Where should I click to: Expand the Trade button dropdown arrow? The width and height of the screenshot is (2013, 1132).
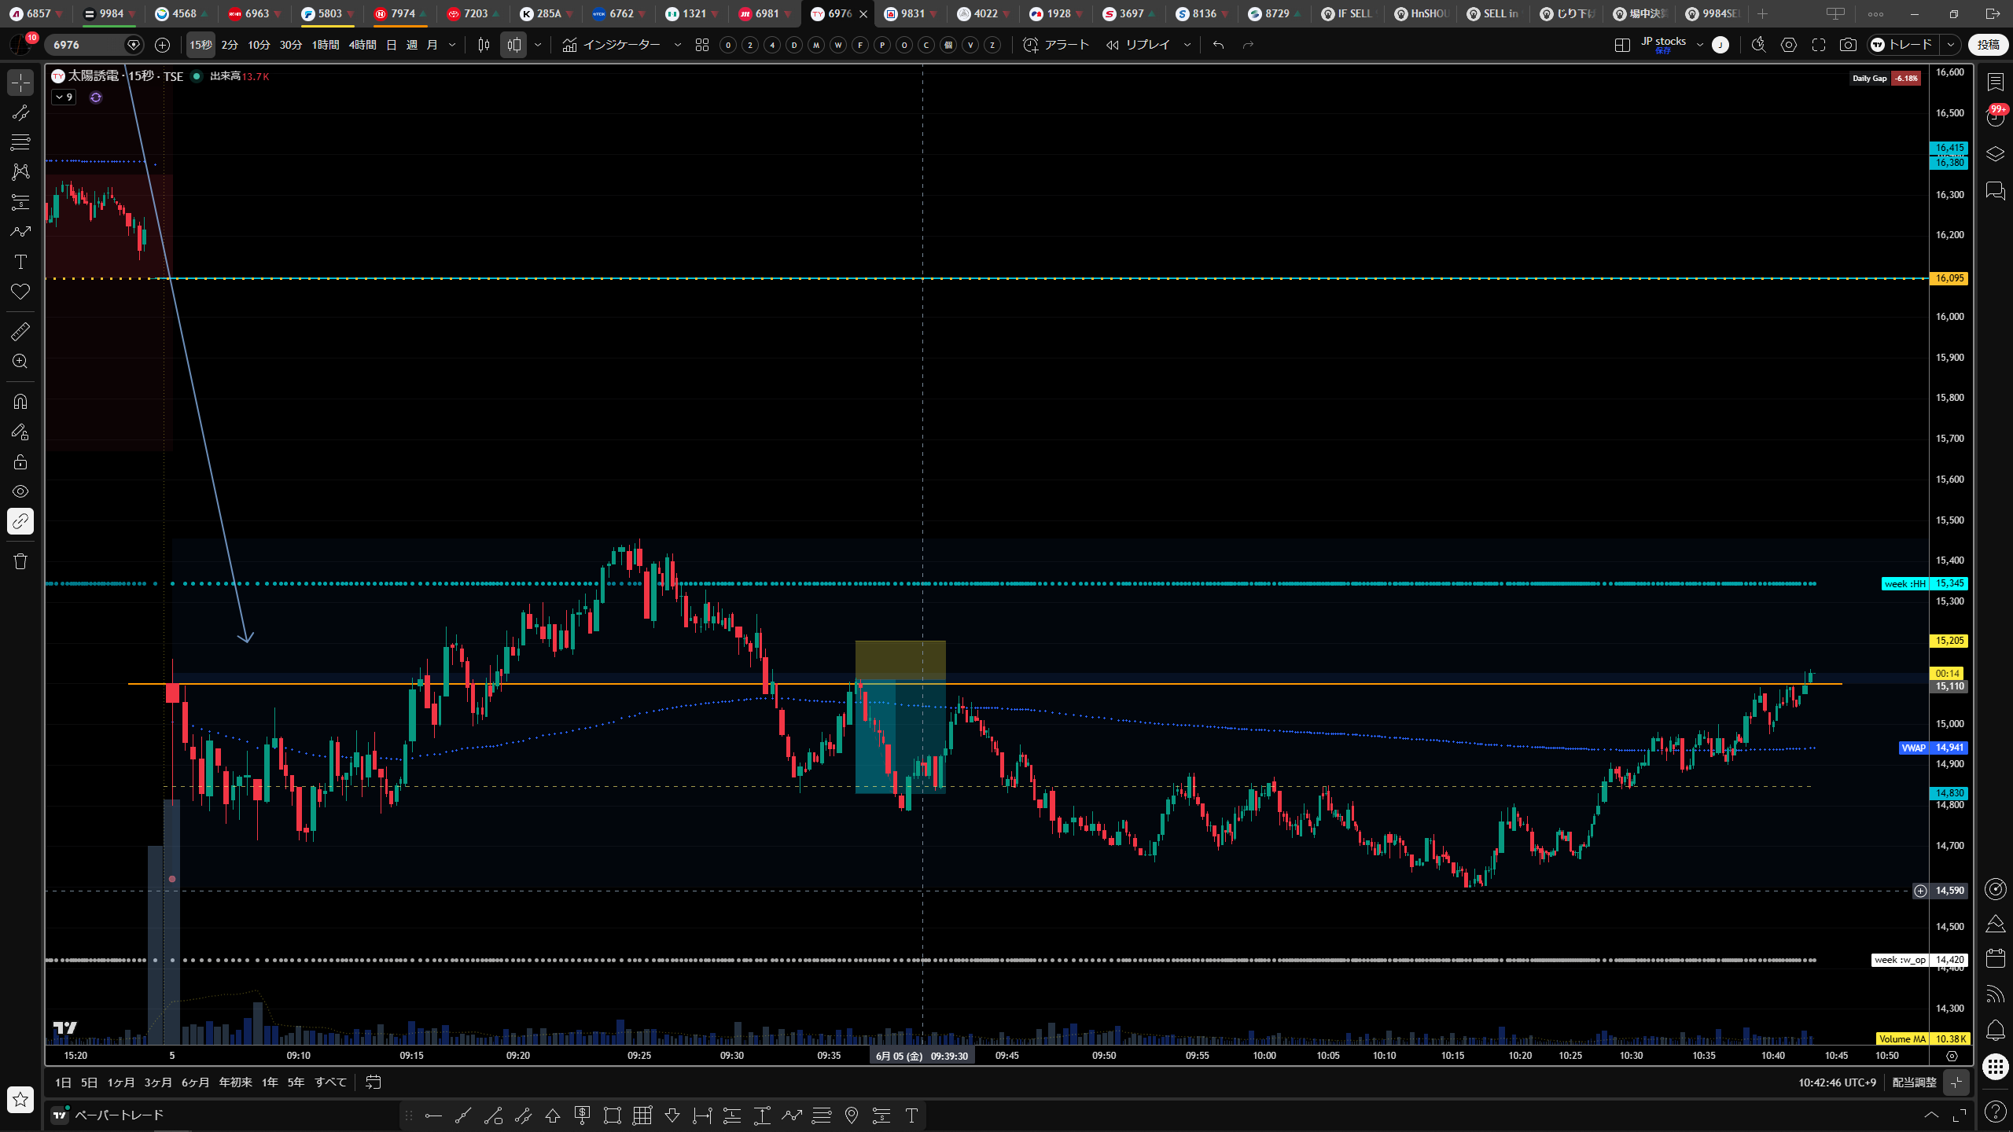coord(1950,45)
